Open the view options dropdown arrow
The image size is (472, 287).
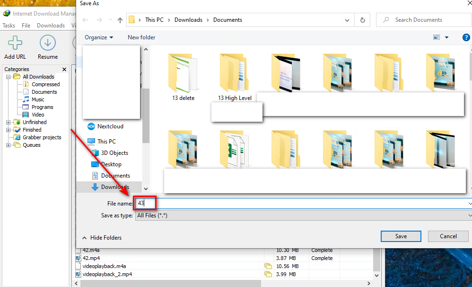point(446,37)
